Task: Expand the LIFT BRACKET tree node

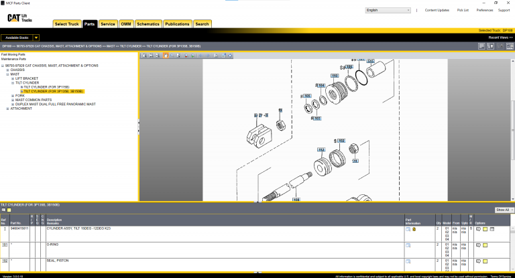Action: (13, 78)
